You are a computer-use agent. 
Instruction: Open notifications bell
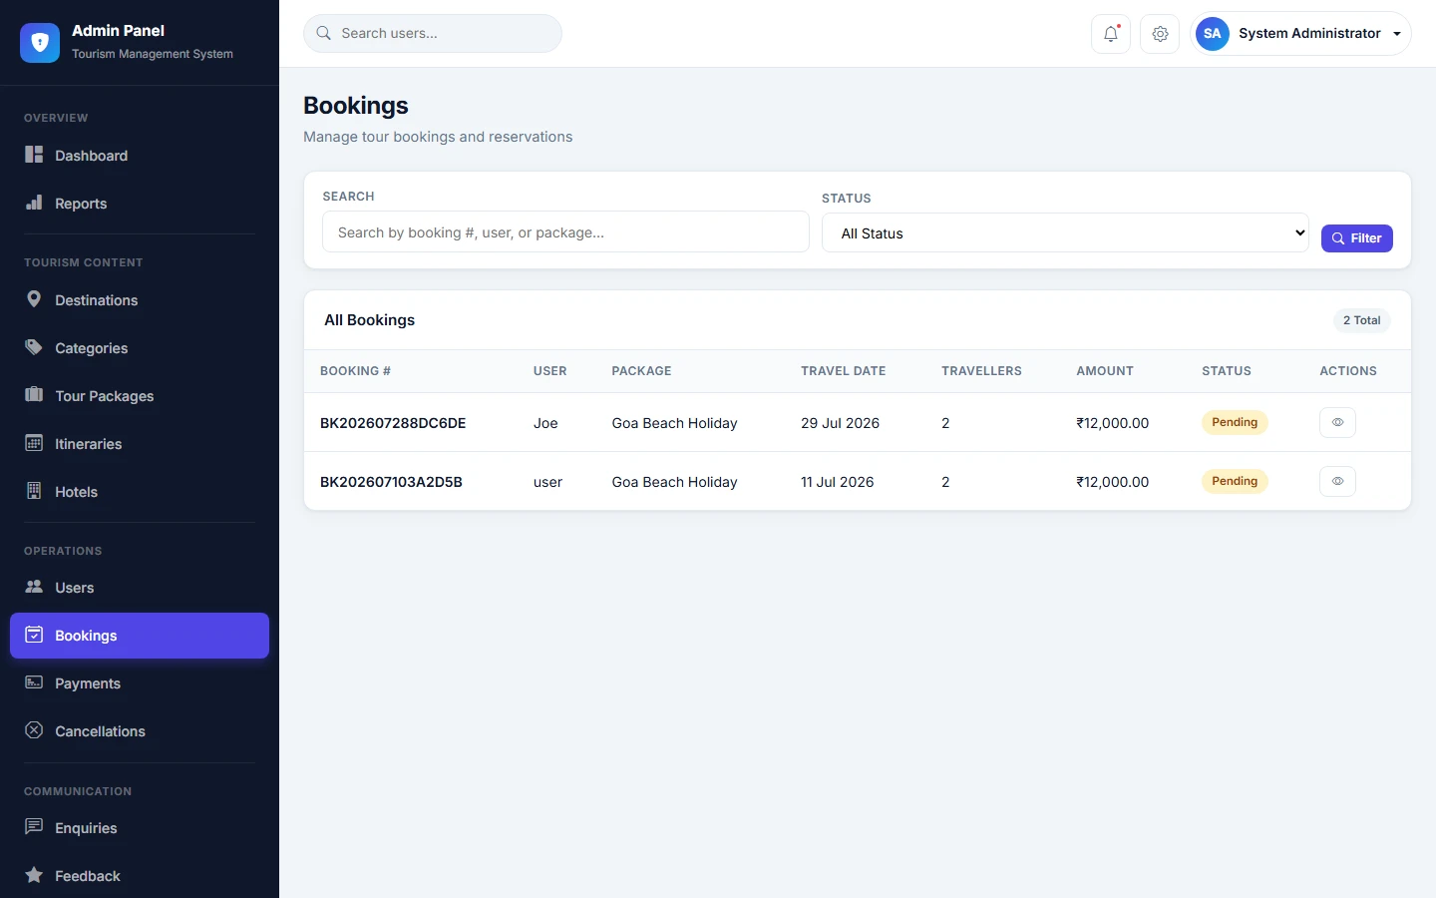click(x=1111, y=34)
